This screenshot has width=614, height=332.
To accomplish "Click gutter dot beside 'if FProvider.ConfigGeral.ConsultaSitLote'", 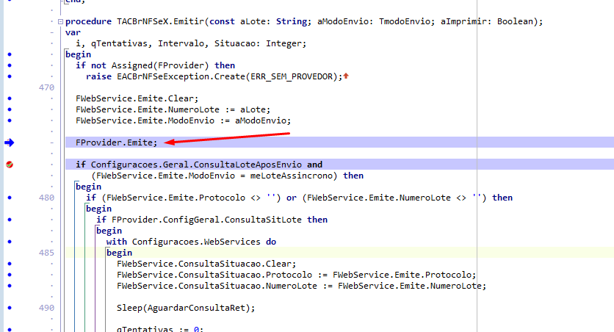I will tap(10, 220).
